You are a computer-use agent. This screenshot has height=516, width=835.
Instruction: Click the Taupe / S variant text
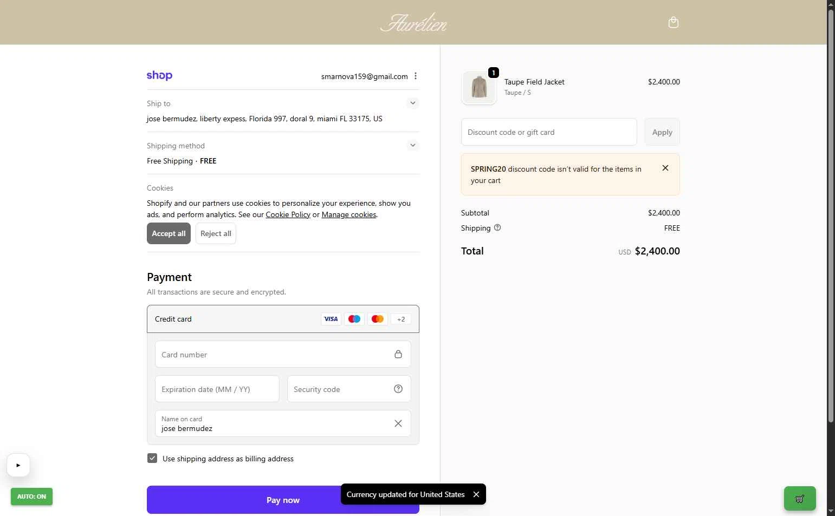pyautogui.click(x=517, y=93)
